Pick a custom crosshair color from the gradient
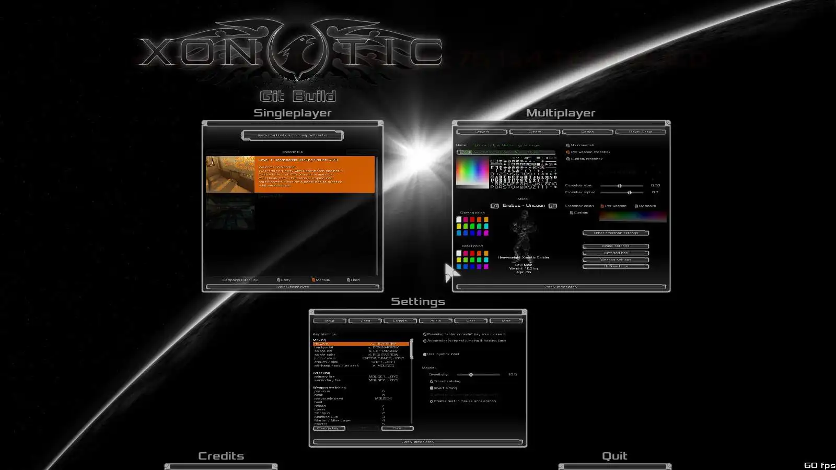 (x=633, y=216)
